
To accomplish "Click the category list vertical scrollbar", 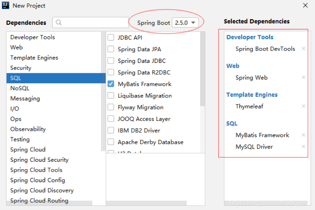I will click(x=103, y=91).
